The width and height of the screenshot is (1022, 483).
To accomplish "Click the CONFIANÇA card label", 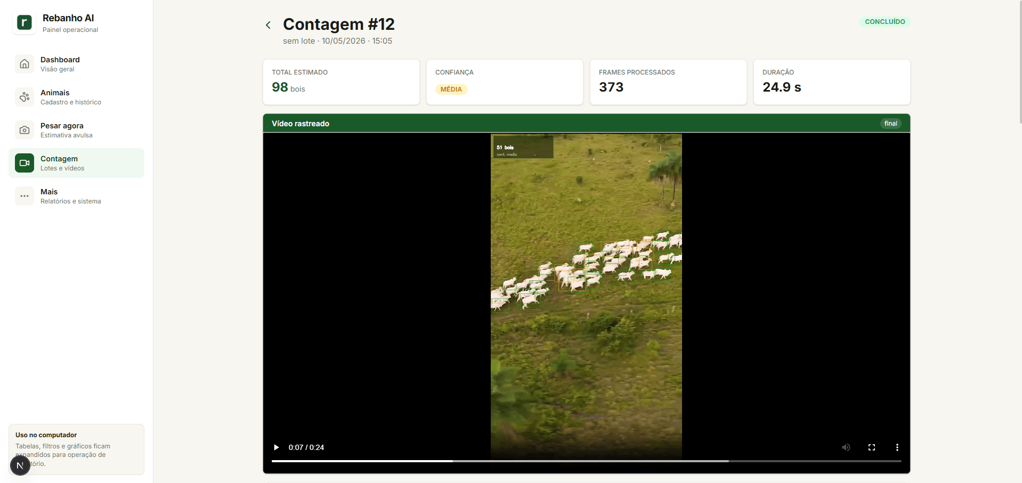I will click(455, 72).
